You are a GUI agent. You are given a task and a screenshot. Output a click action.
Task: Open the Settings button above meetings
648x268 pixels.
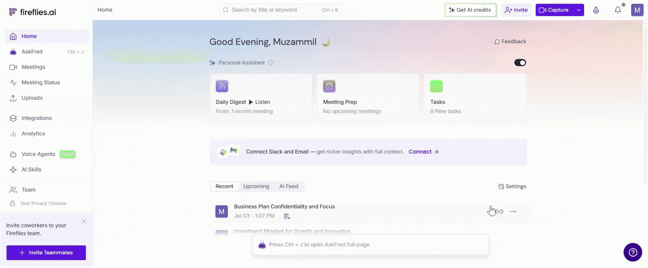tap(512, 187)
